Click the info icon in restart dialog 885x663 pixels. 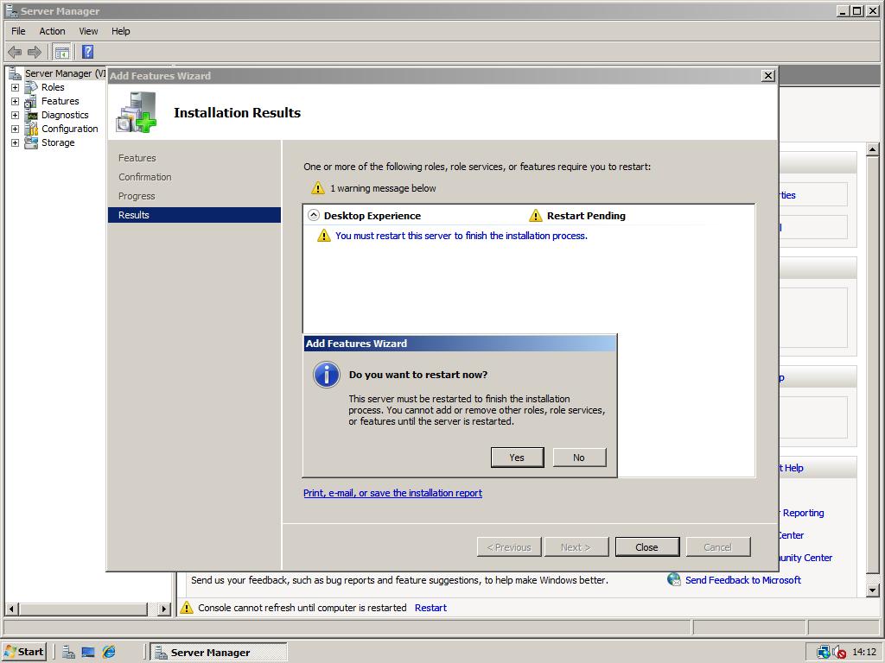click(326, 375)
